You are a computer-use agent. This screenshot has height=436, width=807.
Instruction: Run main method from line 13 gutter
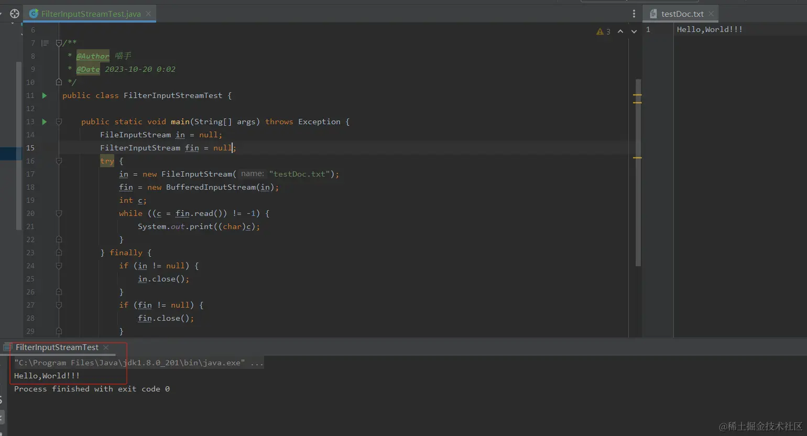45,122
